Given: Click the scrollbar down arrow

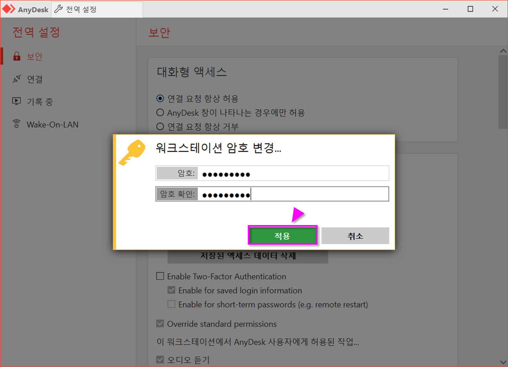Looking at the screenshot, I should tap(503, 362).
